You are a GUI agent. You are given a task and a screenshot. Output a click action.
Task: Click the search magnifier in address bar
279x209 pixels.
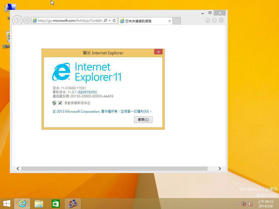[105, 20]
